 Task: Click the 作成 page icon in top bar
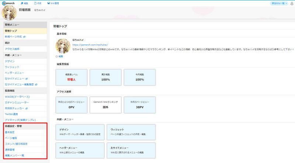[x=35, y=3]
